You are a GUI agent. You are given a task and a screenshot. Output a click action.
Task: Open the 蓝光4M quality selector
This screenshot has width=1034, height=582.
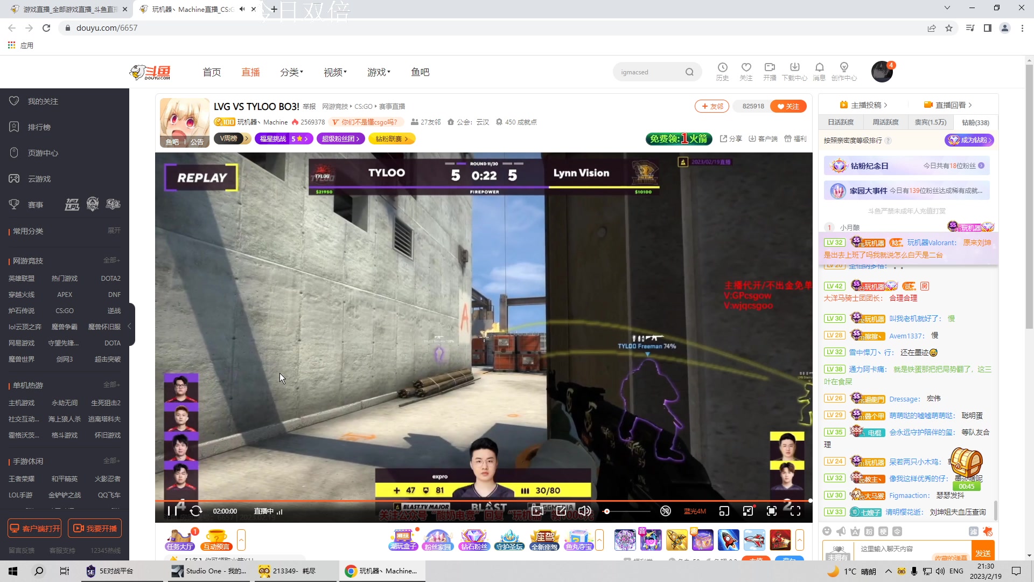pyautogui.click(x=695, y=511)
